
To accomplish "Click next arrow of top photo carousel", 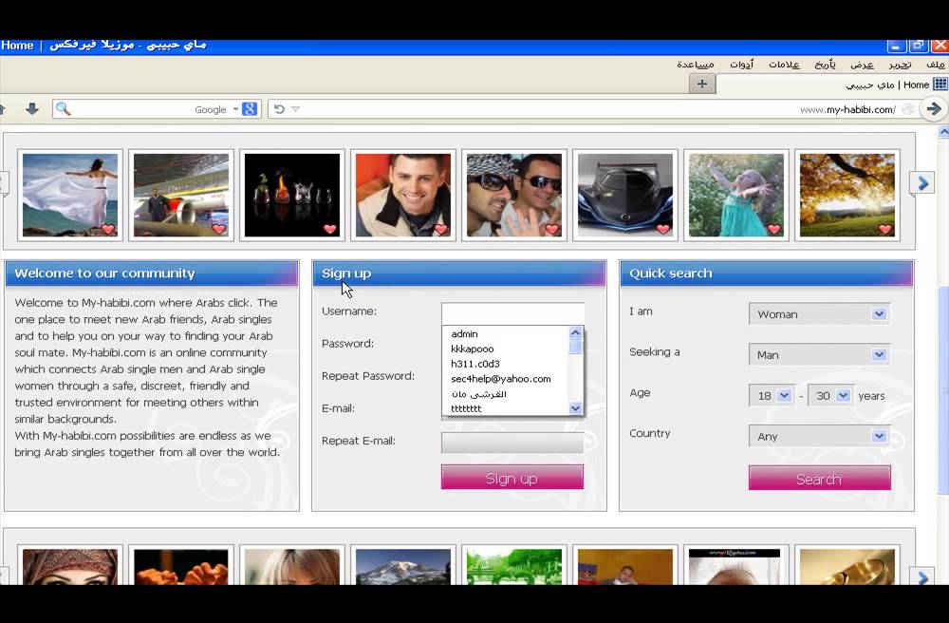I will pos(922,183).
